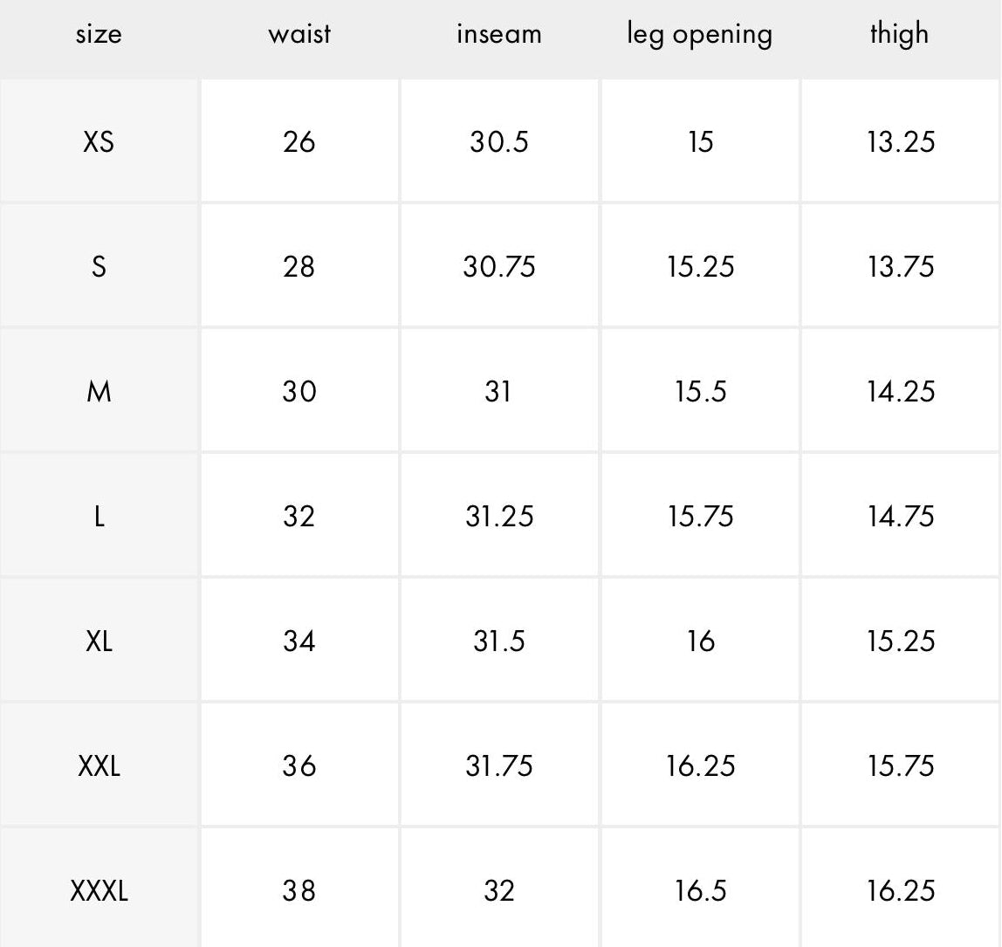Click the thigh column header
Viewport: 1002px width, 947px height.
point(899,34)
